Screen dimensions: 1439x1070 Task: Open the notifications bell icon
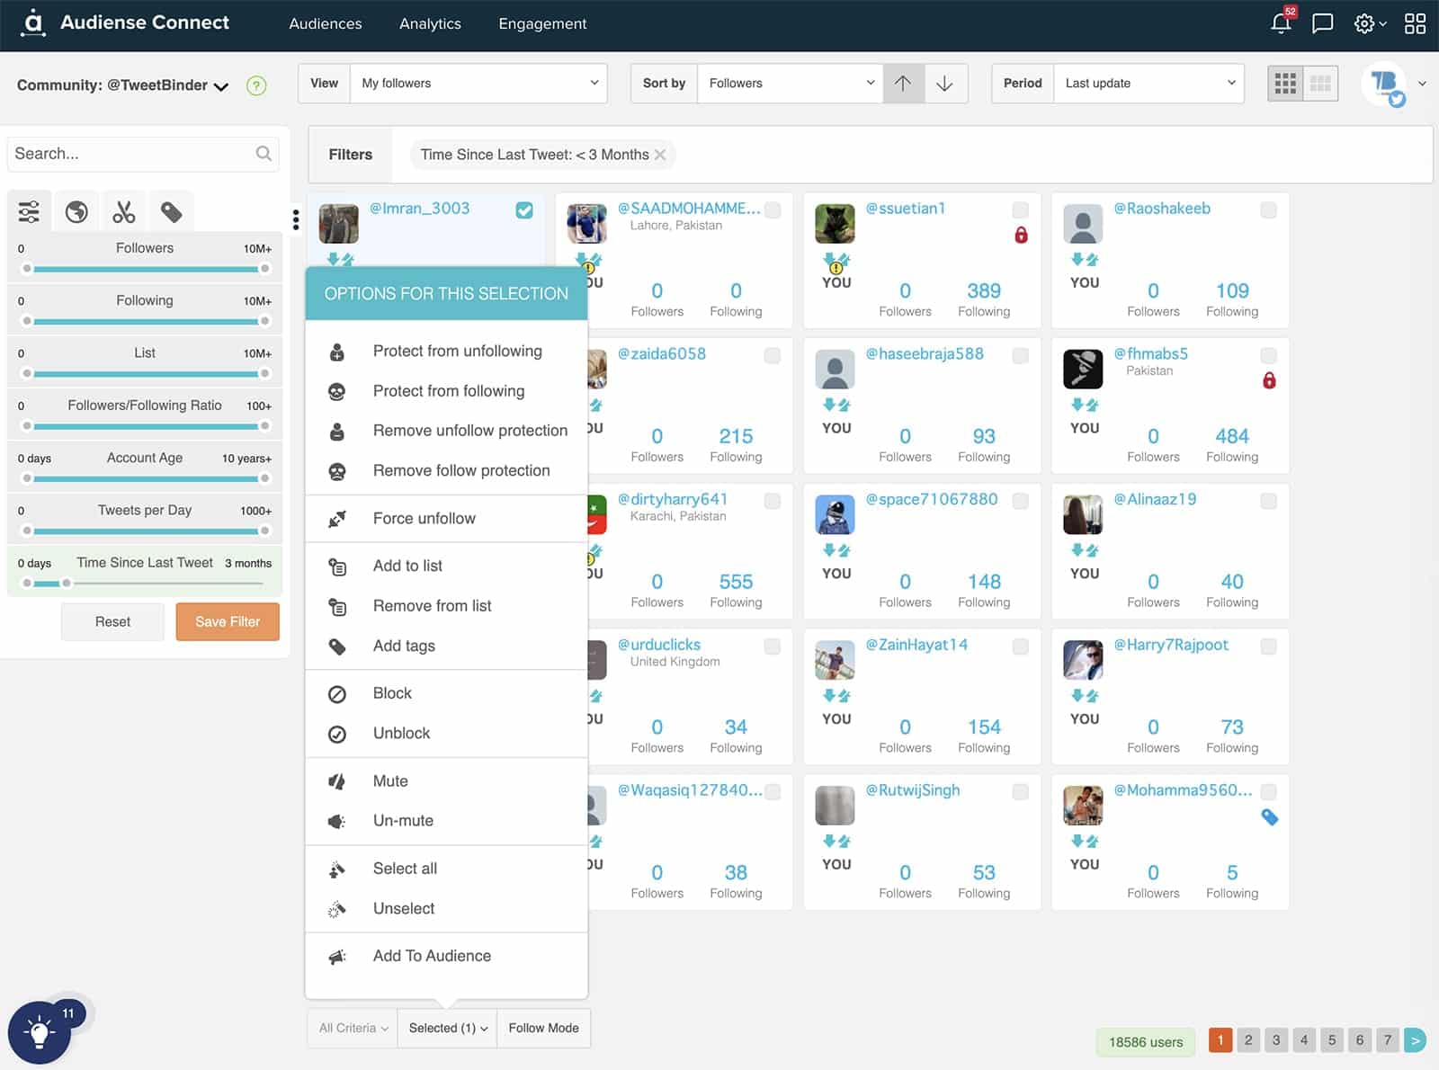[1282, 22]
